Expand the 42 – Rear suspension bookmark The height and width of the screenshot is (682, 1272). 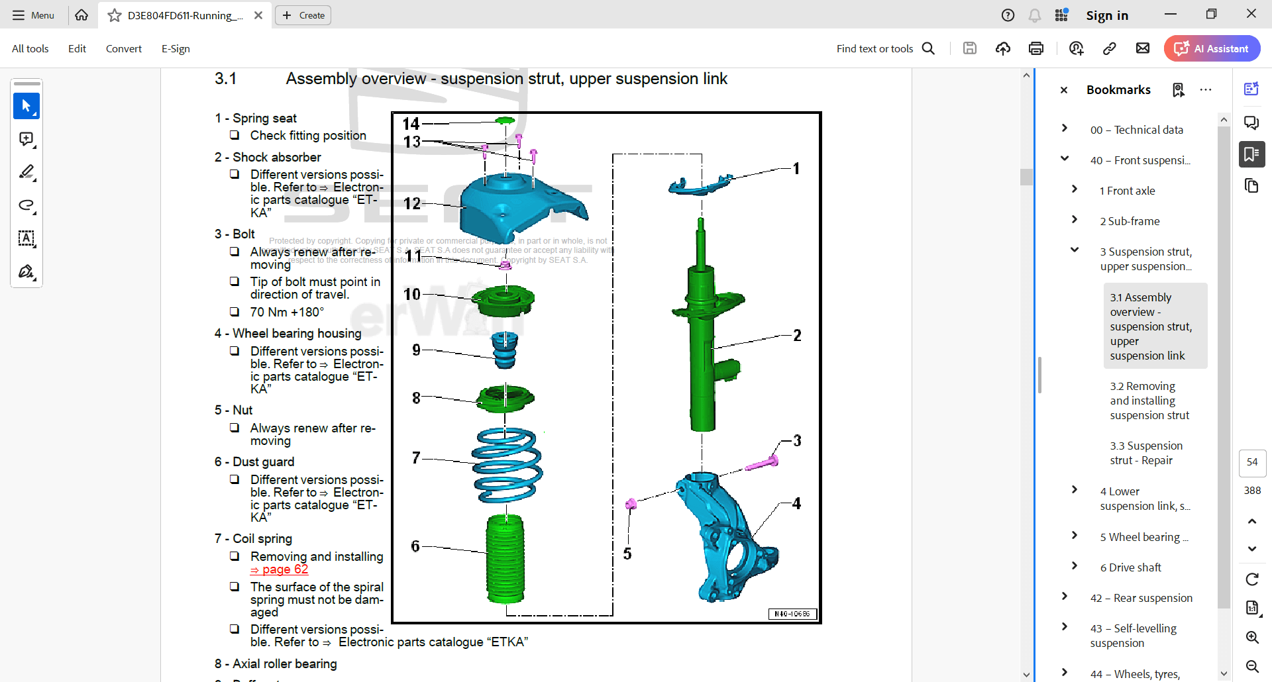pos(1064,597)
